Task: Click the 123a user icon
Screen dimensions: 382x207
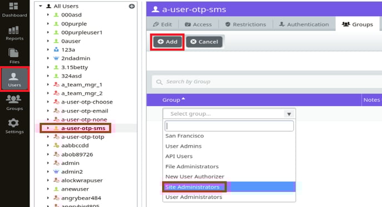Action: click(56, 50)
